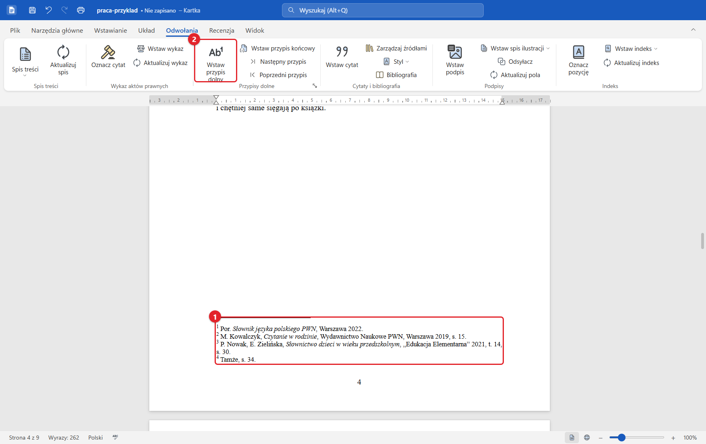Open the Plik tab

tap(15, 30)
